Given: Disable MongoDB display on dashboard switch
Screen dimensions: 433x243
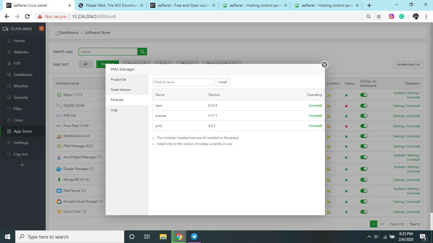Looking at the screenshot, I should tap(364, 180).
